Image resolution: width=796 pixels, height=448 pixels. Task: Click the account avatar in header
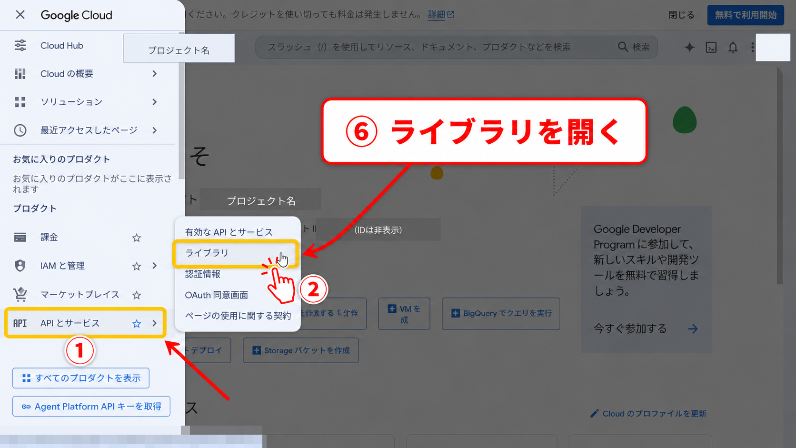click(x=773, y=47)
